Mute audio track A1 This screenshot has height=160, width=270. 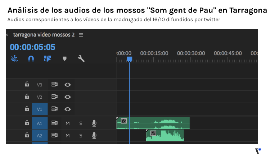[67, 123]
